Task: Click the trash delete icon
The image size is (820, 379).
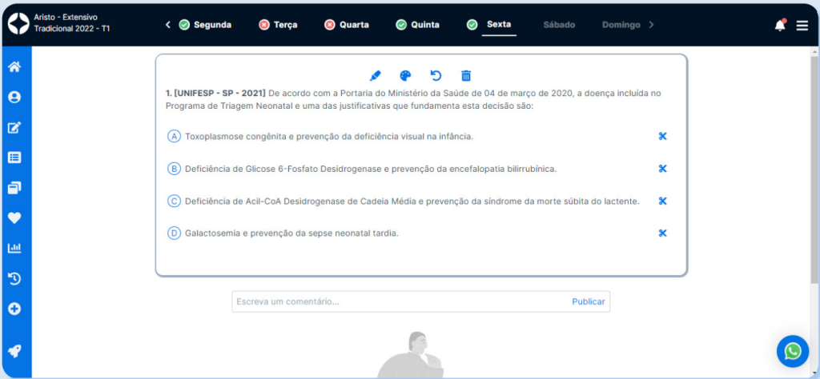Action: 466,76
